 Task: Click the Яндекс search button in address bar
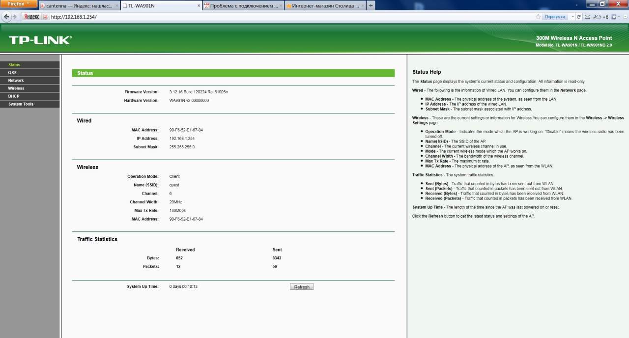click(x=32, y=17)
